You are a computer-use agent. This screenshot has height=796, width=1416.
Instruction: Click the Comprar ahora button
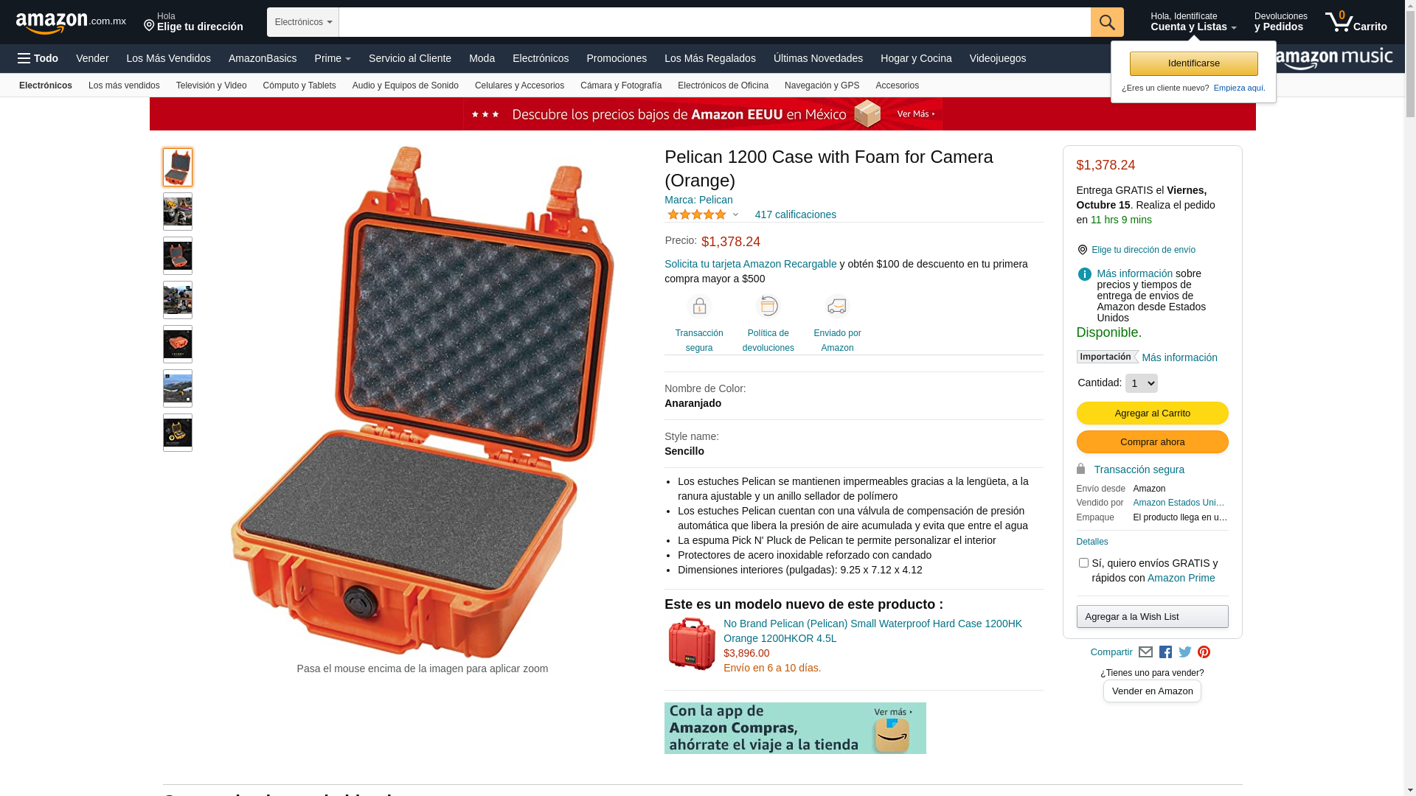click(1152, 442)
